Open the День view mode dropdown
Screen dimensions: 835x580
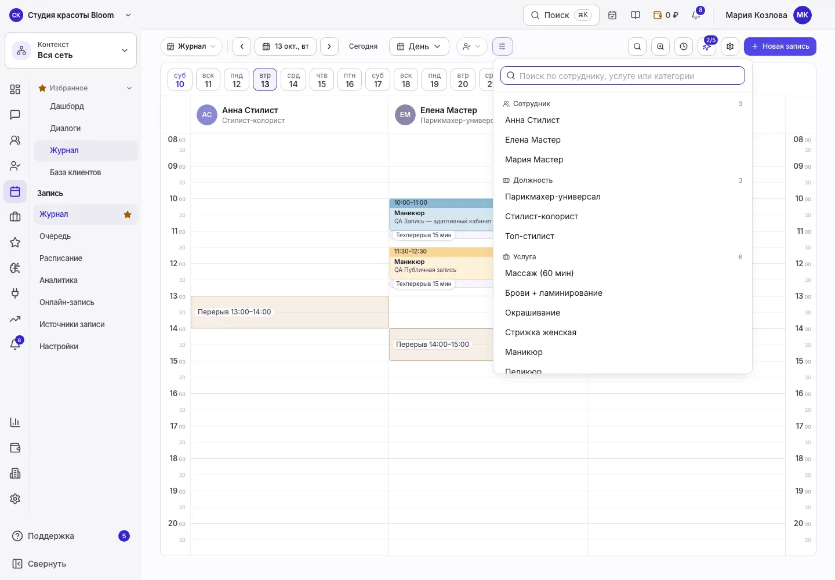coord(419,46)
